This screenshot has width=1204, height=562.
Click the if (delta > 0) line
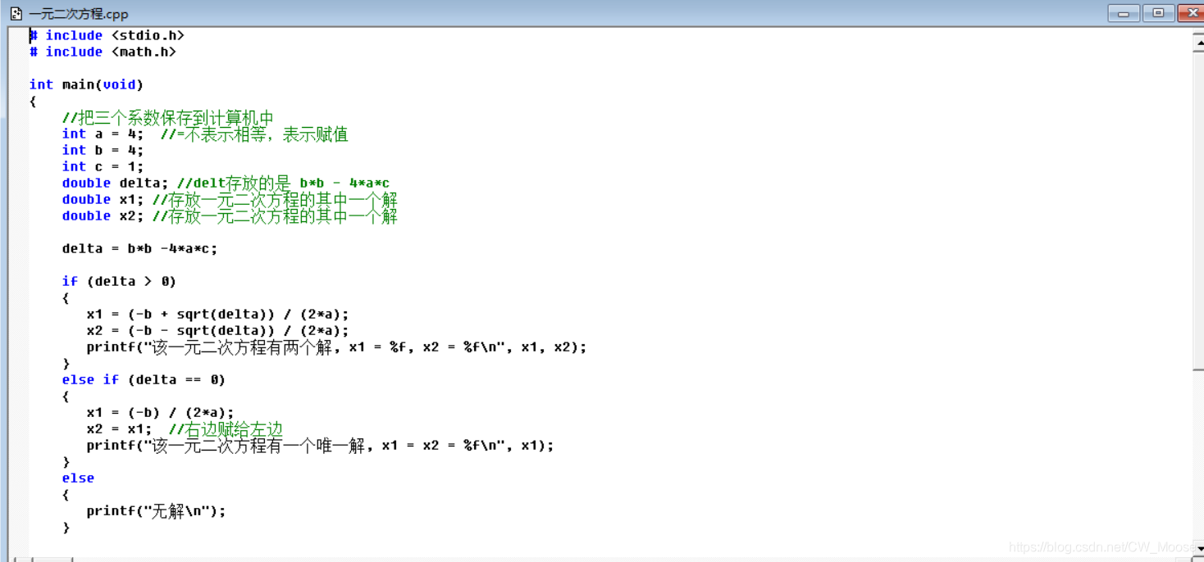tap(119, 281)
